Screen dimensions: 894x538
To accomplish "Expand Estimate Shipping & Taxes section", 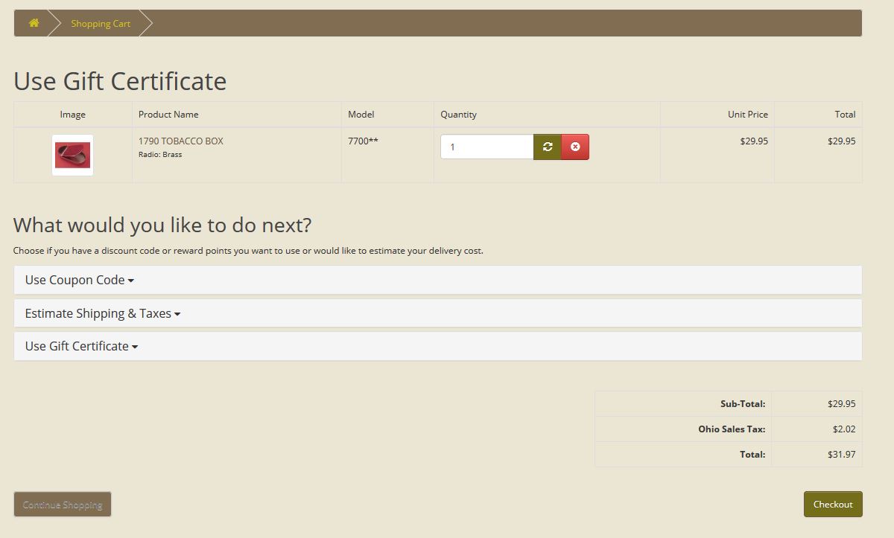I will pos(103,313).
